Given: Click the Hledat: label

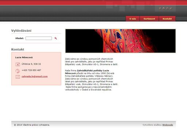Looking at the screenshot, I should 19,38.
